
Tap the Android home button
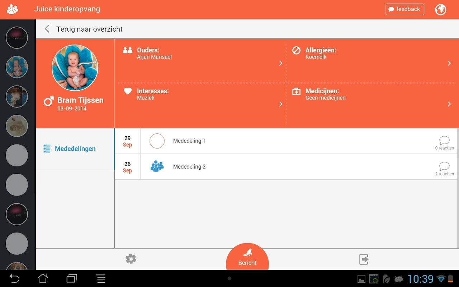tap(43, 278)
